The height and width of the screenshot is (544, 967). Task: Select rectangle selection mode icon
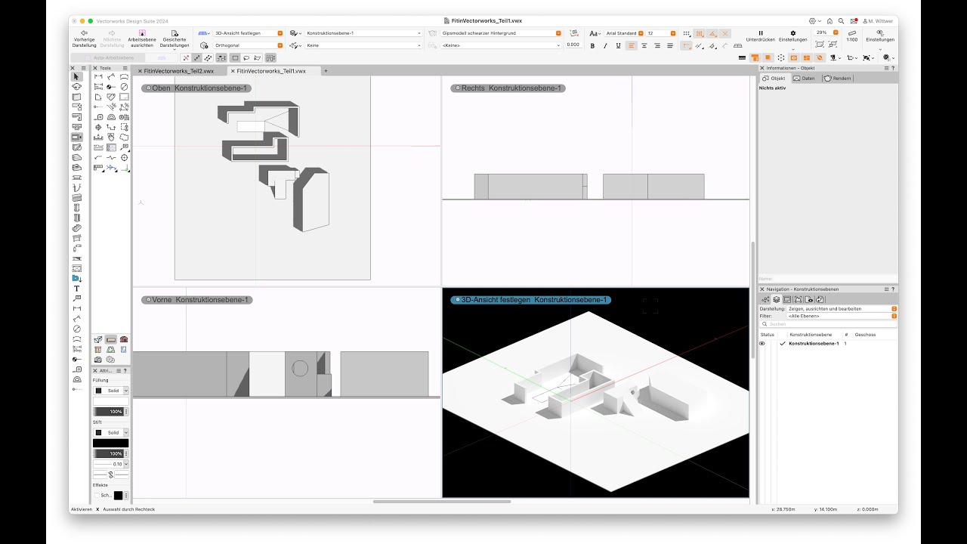[x=235, y=57]
